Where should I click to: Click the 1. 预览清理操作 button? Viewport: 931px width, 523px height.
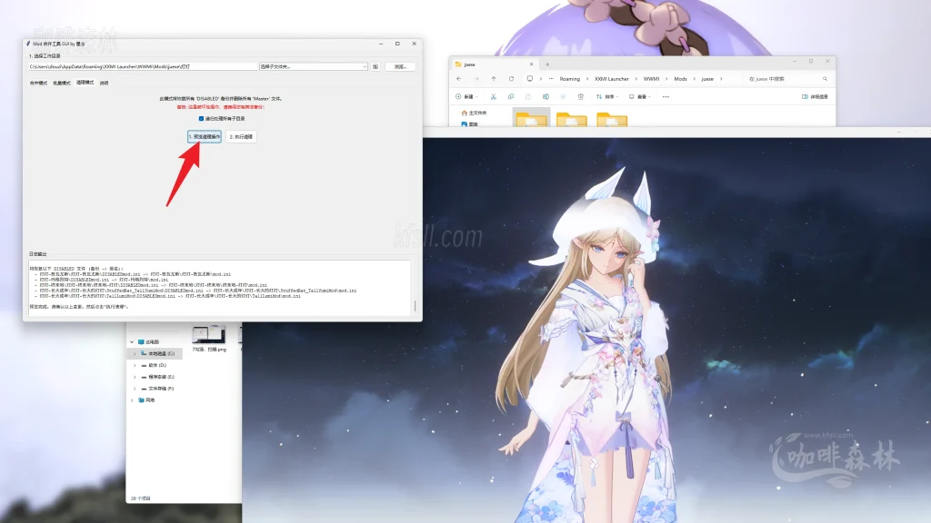(x=205, y=136)
